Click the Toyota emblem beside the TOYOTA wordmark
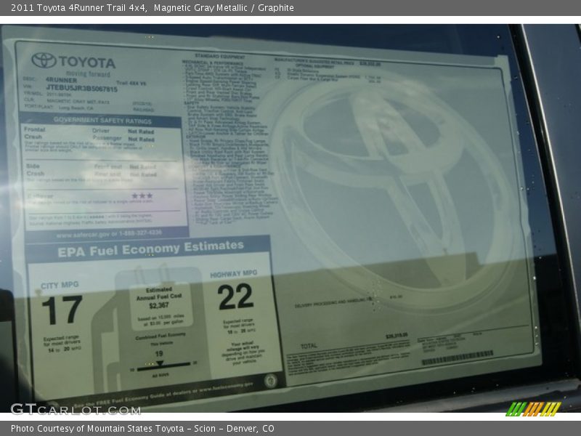This screenshot has height=436, width=581. pos(44,60)
